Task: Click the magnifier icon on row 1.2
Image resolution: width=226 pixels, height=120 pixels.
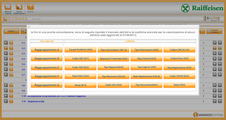Action: [6, 48]
